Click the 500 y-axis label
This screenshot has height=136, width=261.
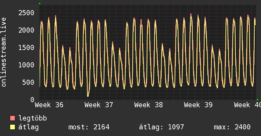(28, 83)
